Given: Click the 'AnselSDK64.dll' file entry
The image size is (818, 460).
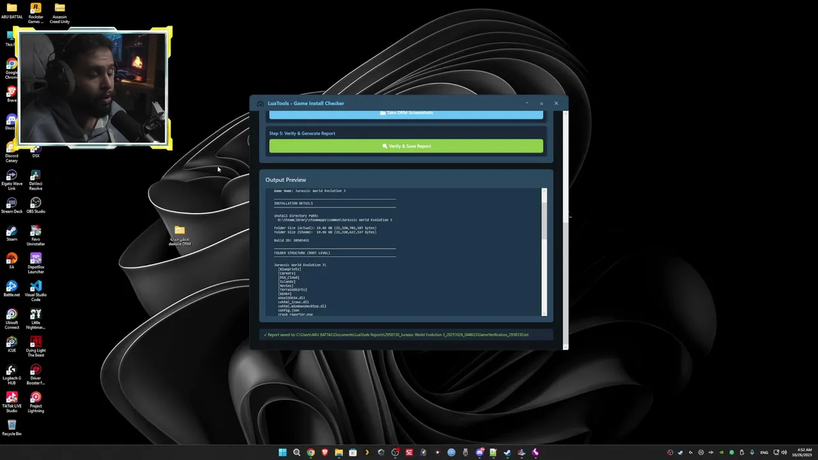Looking at the screenshot, I should point(291,298).
